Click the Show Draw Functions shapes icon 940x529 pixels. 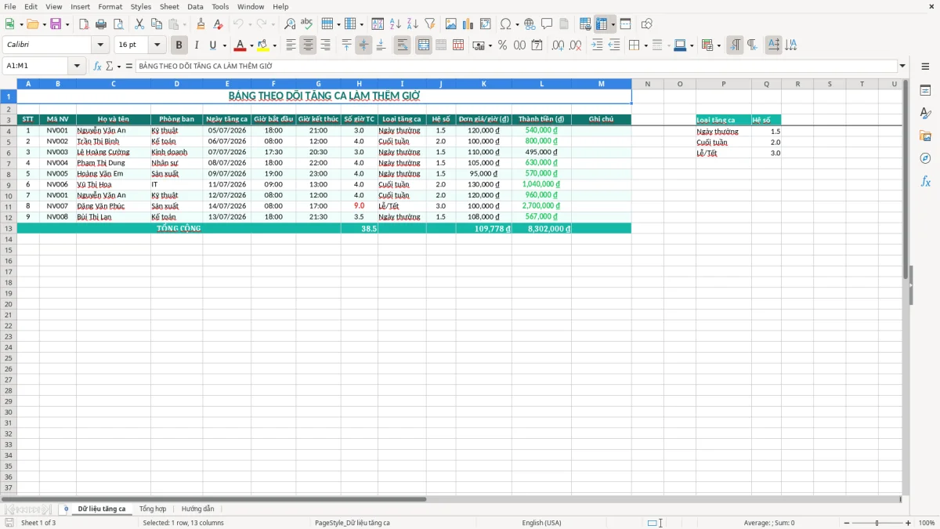(x=647, y=24)
